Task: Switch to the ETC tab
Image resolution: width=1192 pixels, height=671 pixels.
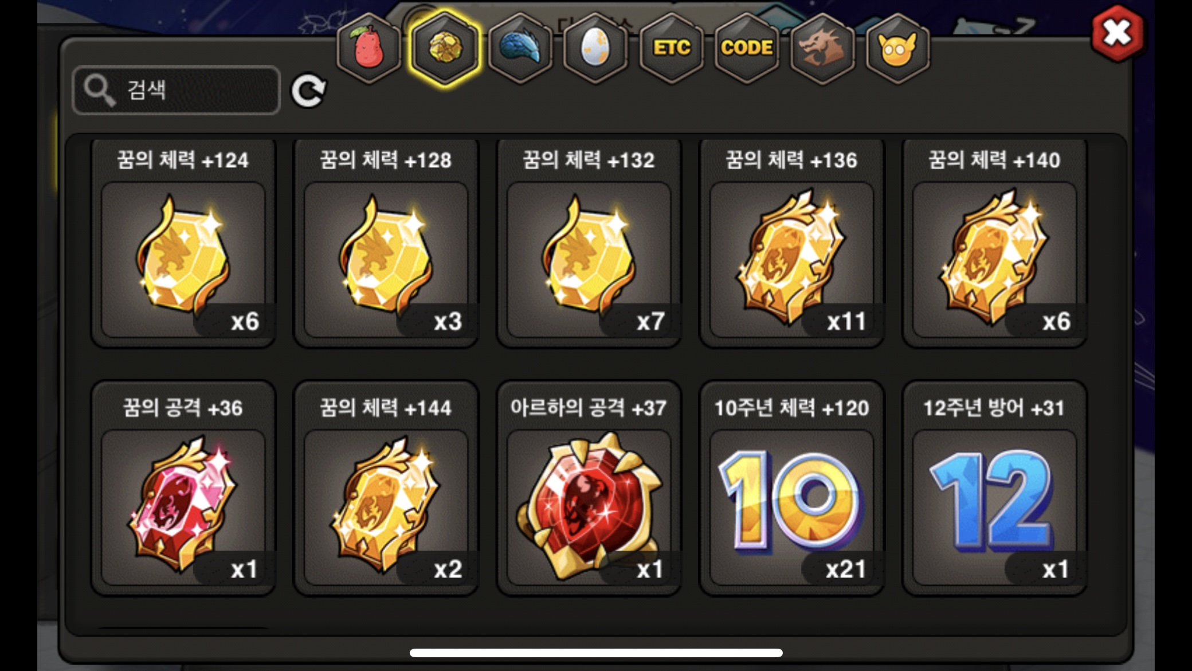Action: tap(671, 48)
